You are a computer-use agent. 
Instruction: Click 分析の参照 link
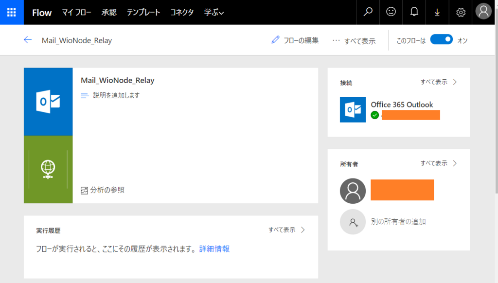(107, 190)
